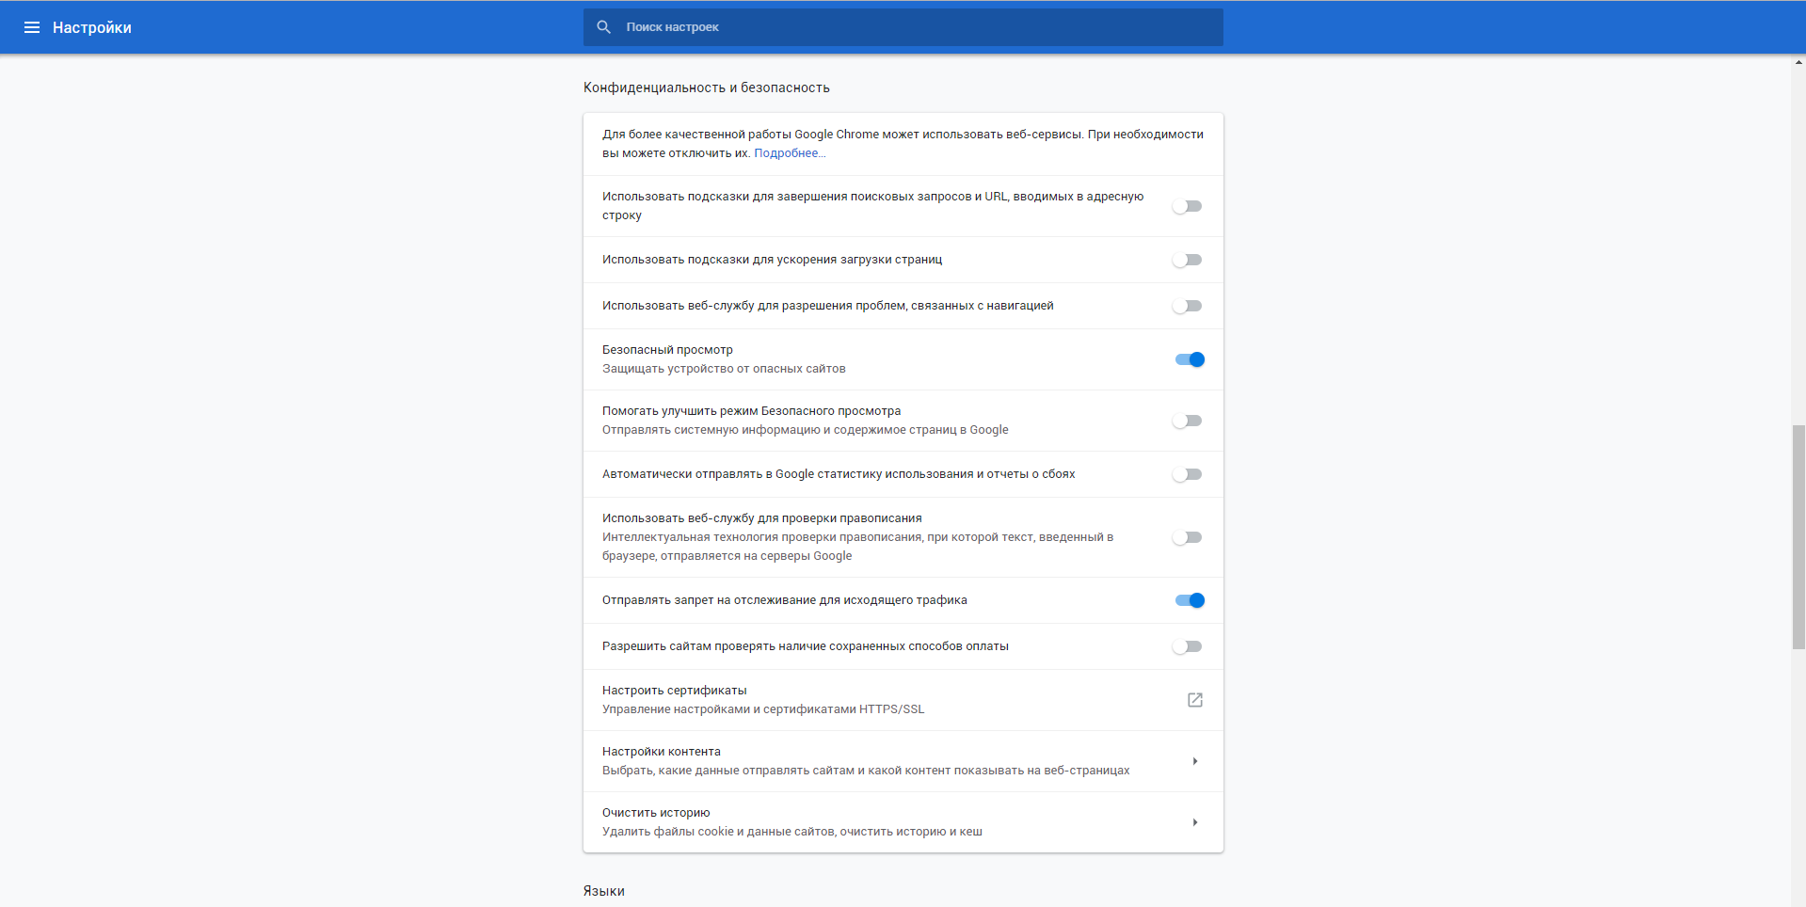Open the hamburger main menu
Viewport: 1806px width, 907px height.
[32, 27]
